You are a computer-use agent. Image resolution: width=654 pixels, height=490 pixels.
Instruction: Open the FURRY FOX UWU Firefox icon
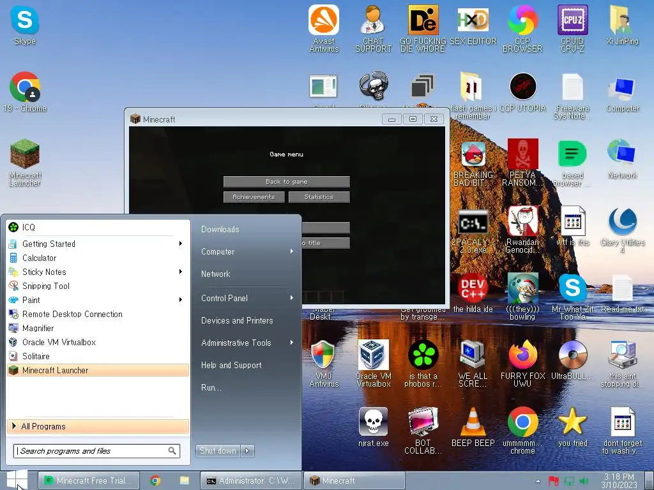pyautogui.click(x=522, y=364)
